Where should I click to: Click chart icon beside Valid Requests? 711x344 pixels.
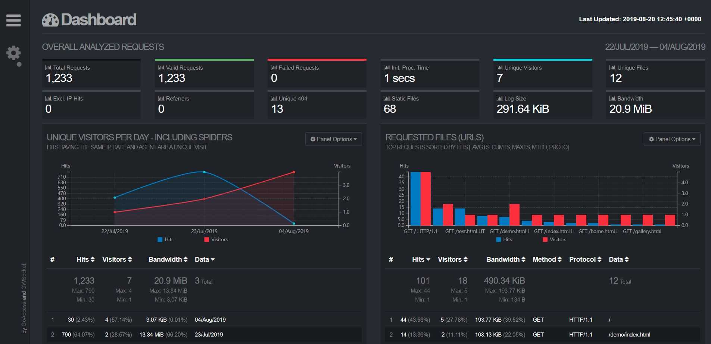click(x=161, y=68)
